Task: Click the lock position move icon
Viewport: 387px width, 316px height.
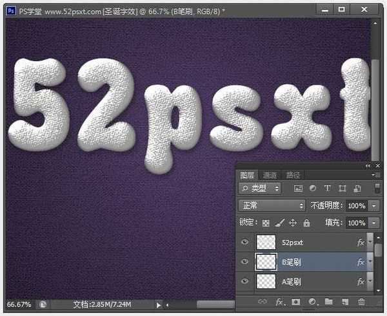Action: (x=293, y=223)
